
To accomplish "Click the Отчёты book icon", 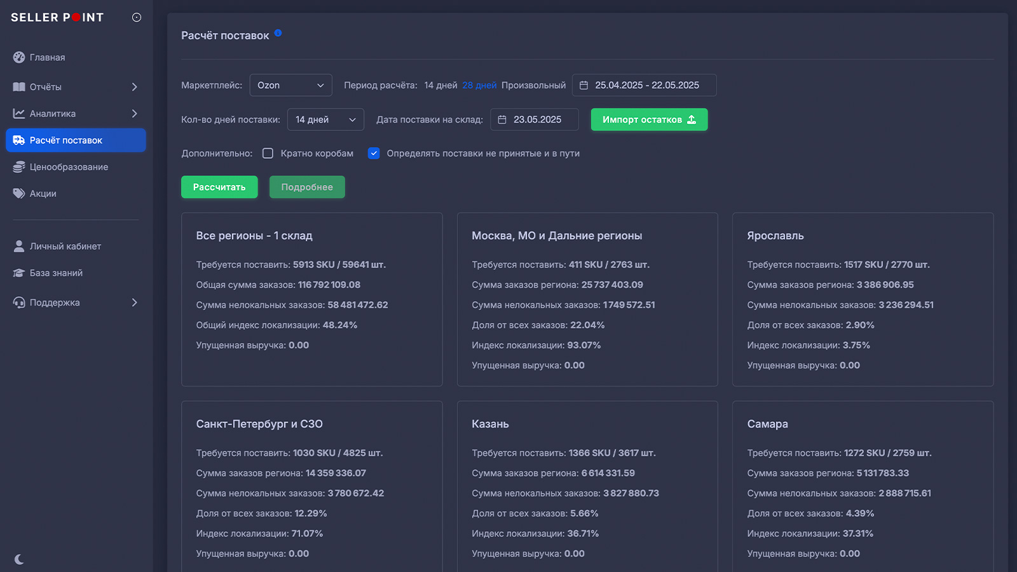I will pos(19,87).
